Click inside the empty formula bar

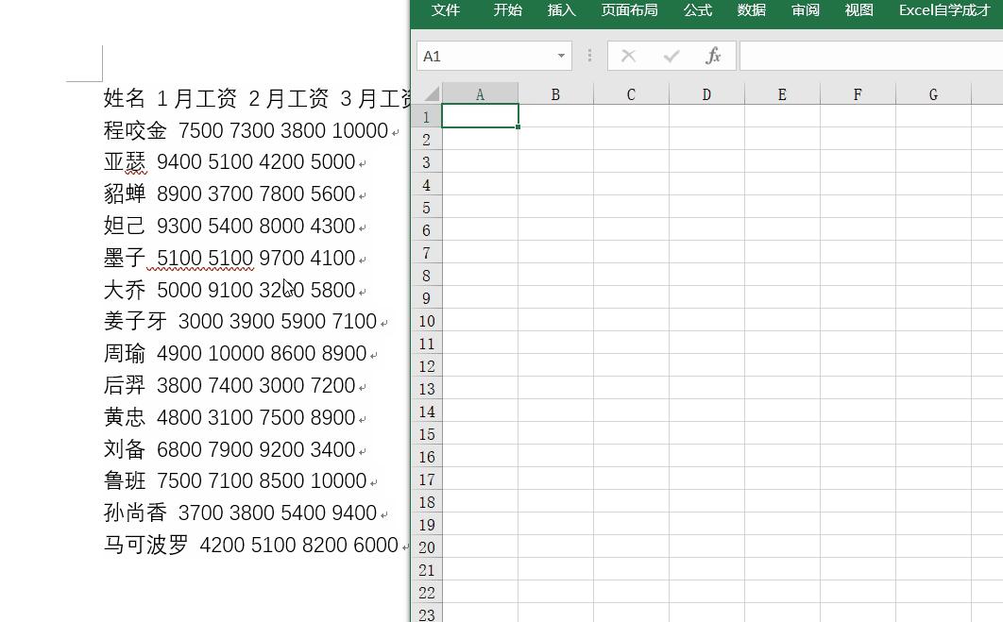pyautogui.click(x=850, y=56)
